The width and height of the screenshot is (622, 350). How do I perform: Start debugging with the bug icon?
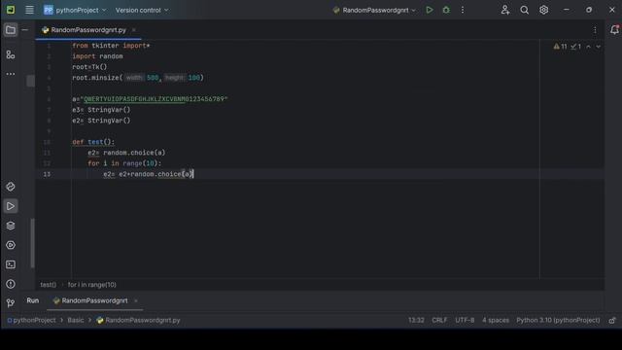pyautogui.click(x=446, y=10)
